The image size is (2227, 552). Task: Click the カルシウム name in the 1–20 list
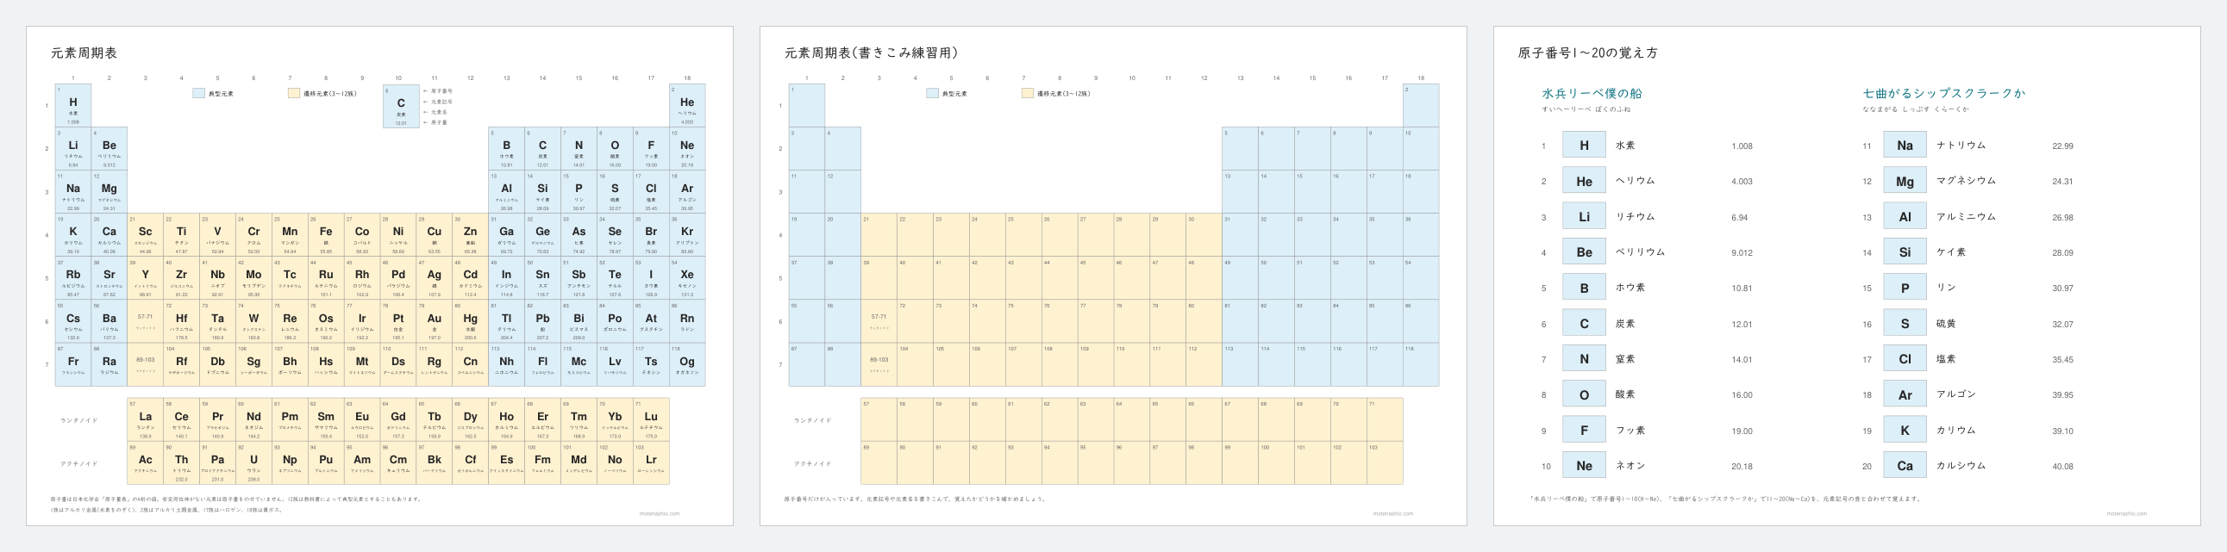coord(1961,466)
